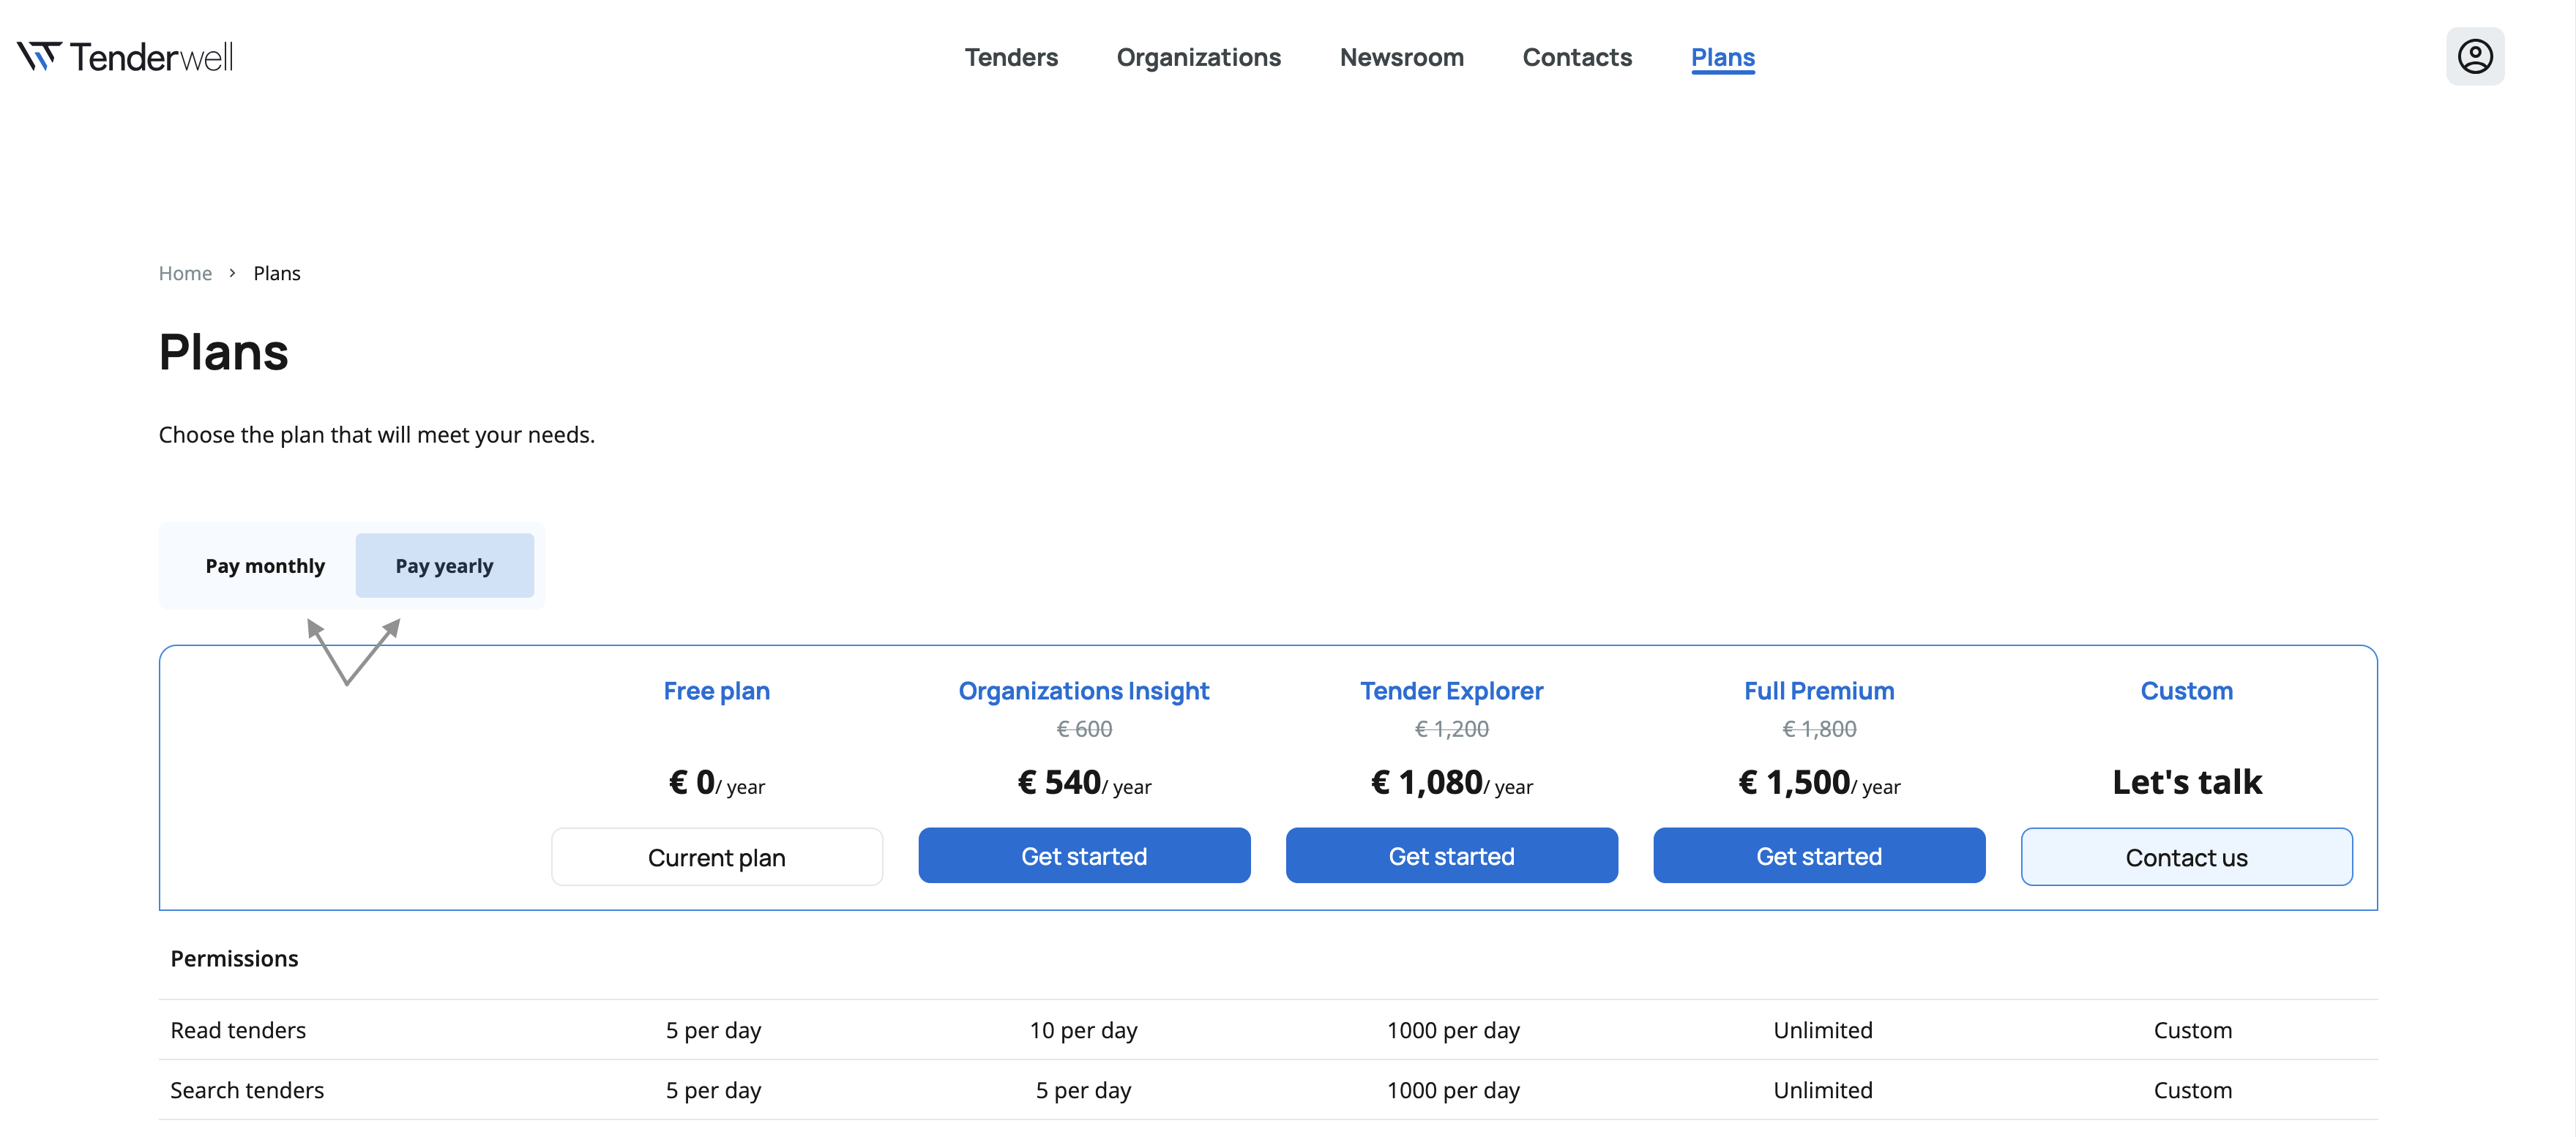Click the Read tenders permission row

pyautogui.click(x=238, y=1029)
